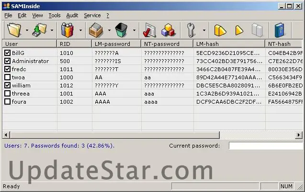Uncheck the fredc user checkbox
The height and width of the screenshot is (192, 305).
tap(7, 69)
